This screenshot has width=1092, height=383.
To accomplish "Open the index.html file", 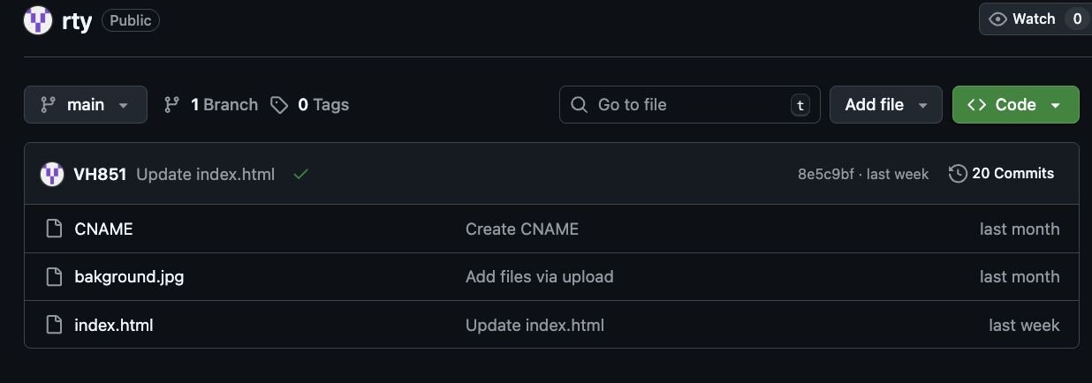I will [114, 325].
